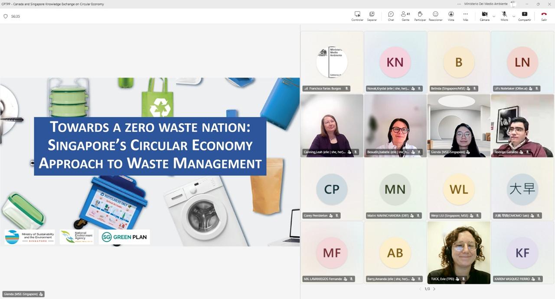Open the Vista view options
555x299 pixels.
pos(451,16)
